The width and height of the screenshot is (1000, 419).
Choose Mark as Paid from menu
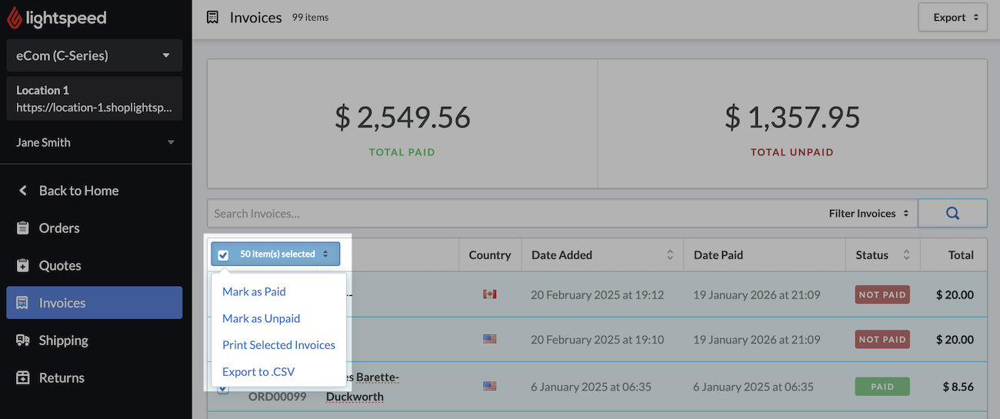254,292
